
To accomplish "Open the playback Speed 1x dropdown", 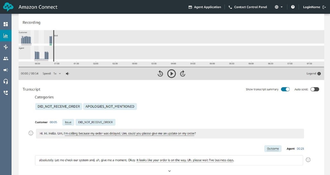I will point(57,74).
